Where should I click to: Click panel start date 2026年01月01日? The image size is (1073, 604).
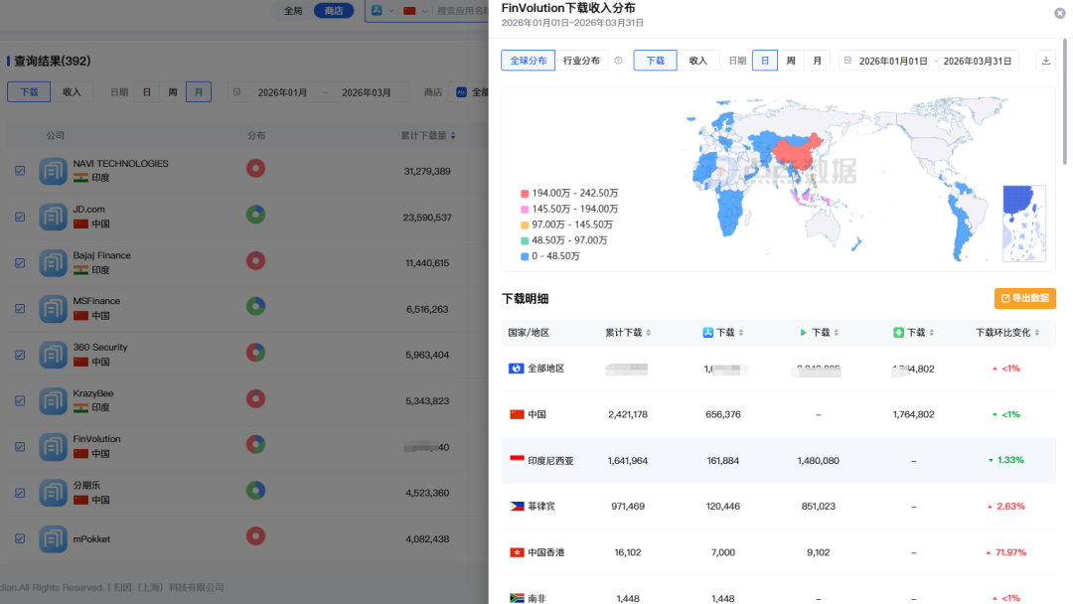893,61
